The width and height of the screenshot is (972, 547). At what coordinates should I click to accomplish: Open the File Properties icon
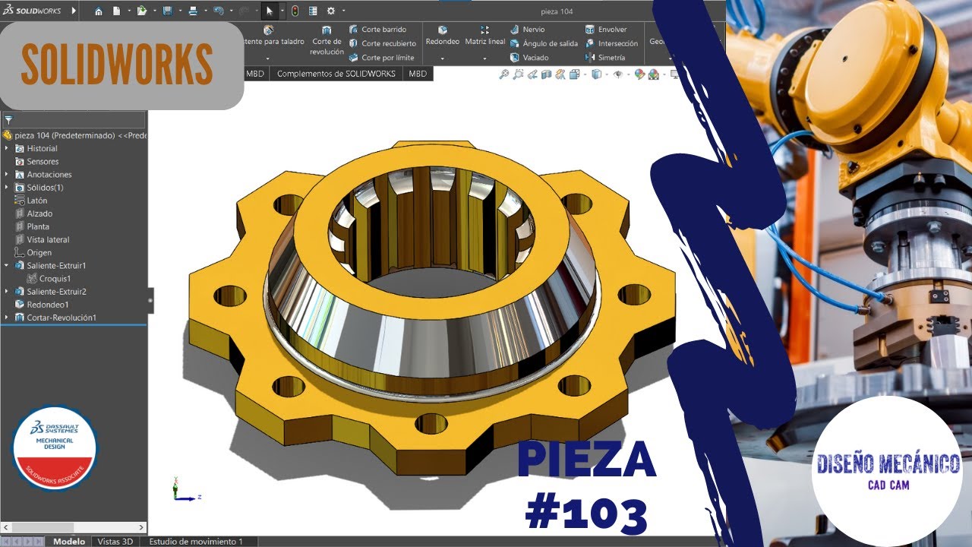313,11
